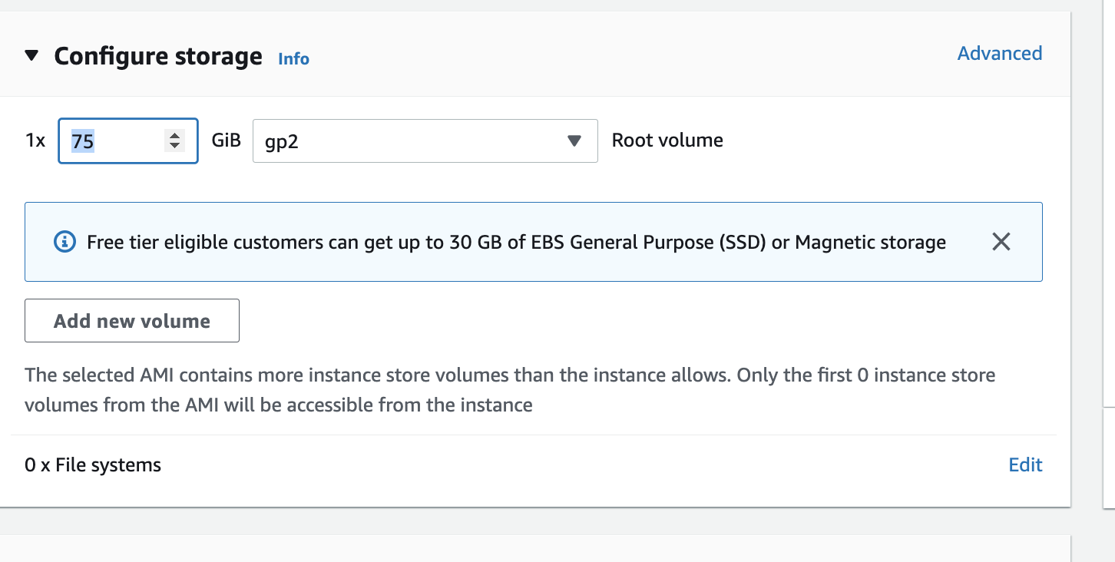The width and height of the screenshot is (1115, 562).
Task: Click the 0 x File systems text
Action: 93,464
